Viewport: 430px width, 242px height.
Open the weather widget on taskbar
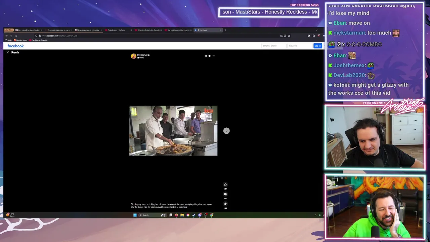[x=10, y=215]
